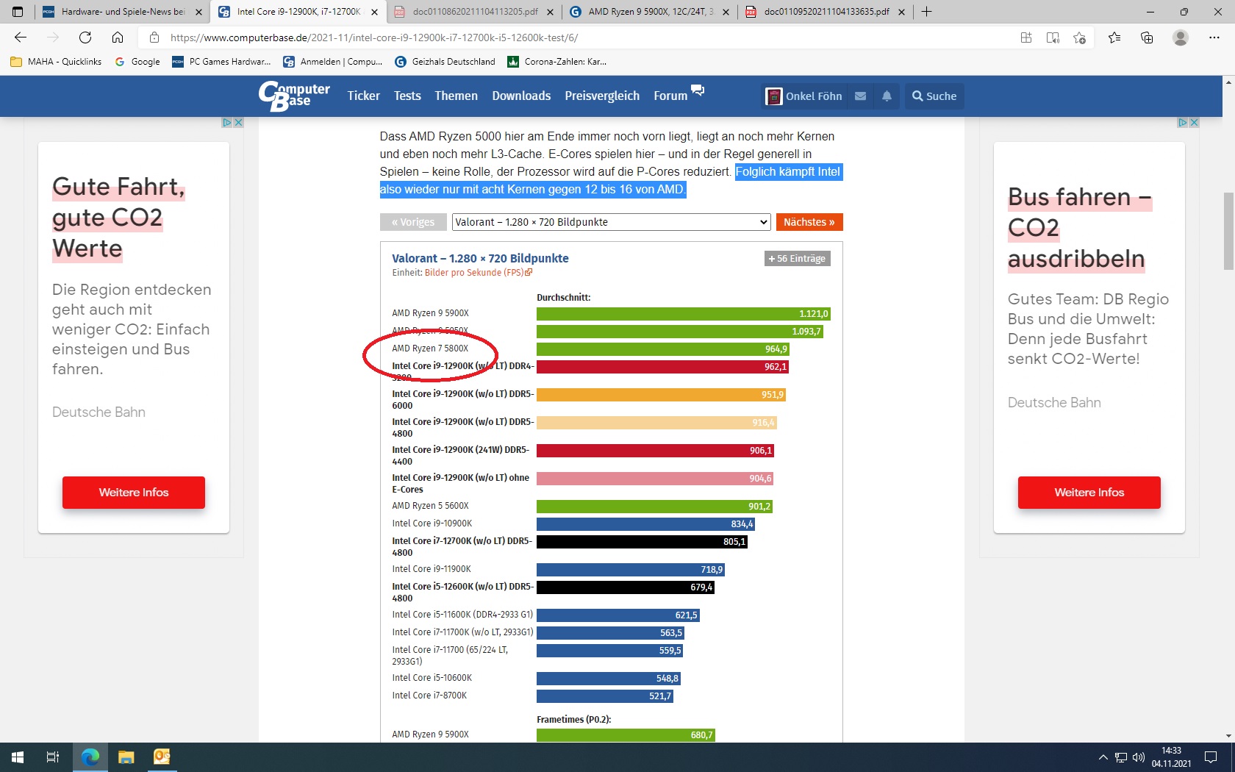Click the taskbar clock showing 14:33
Viewport: 1235px width, 772px height.
coord(1171,757)
